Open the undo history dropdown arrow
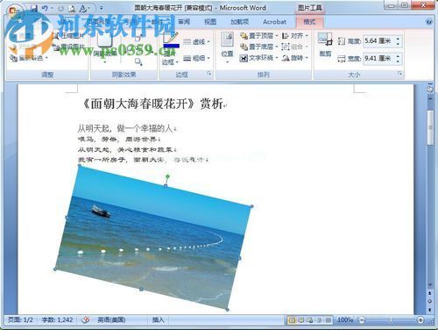438x330 pixels. coord(52,9)
